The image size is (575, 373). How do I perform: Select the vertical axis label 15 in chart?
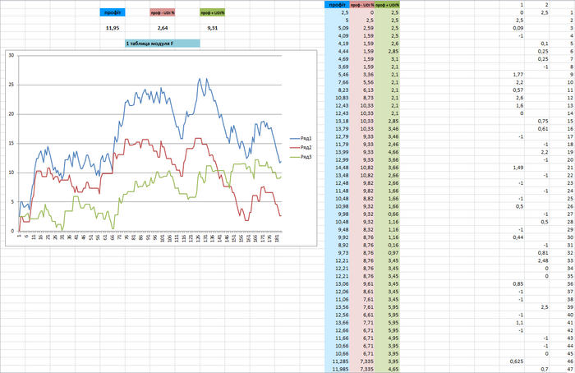11,144
